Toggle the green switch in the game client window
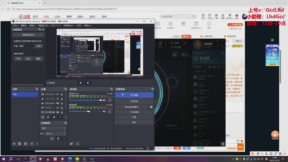Viewport: 288px width, 162px height. point(185,55)
